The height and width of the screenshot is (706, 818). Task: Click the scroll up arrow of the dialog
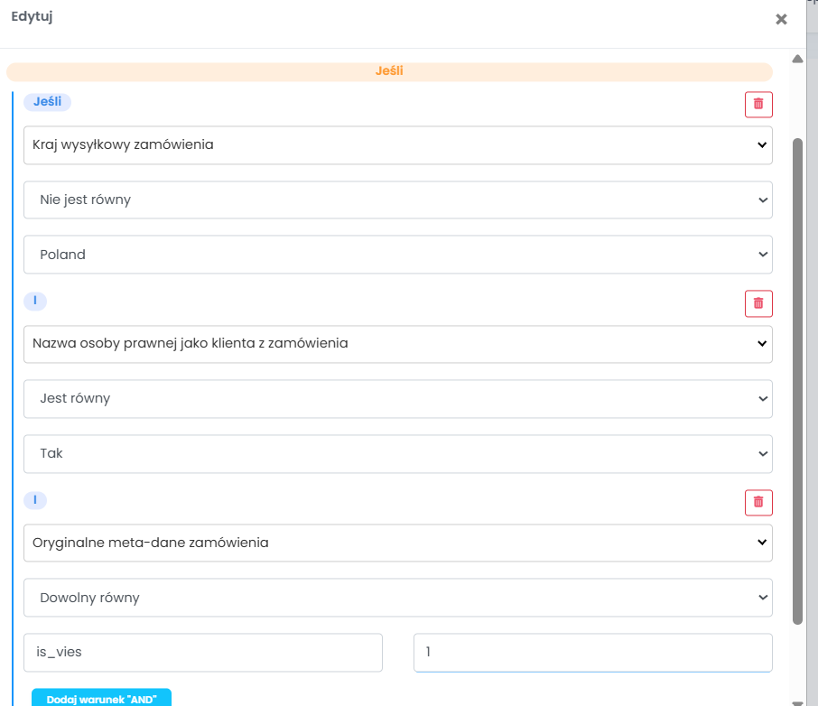click(797, 59)
